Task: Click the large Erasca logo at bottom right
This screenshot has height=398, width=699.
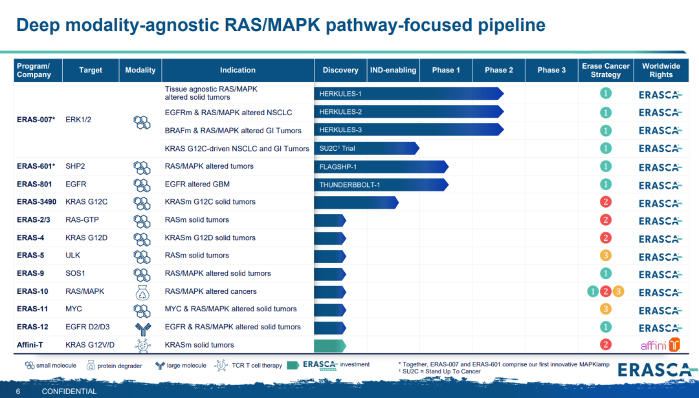Action: click(655, 370)
